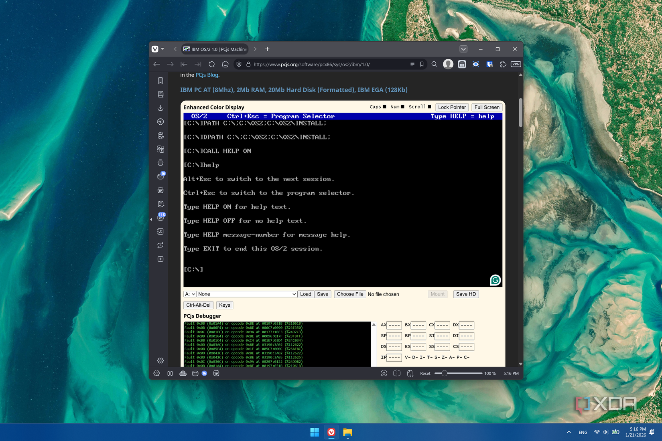Switch to the IBM OS/2 1.0 tab
Image resolution: width=662 pixels, height=441 pixels.
point(215,49)
